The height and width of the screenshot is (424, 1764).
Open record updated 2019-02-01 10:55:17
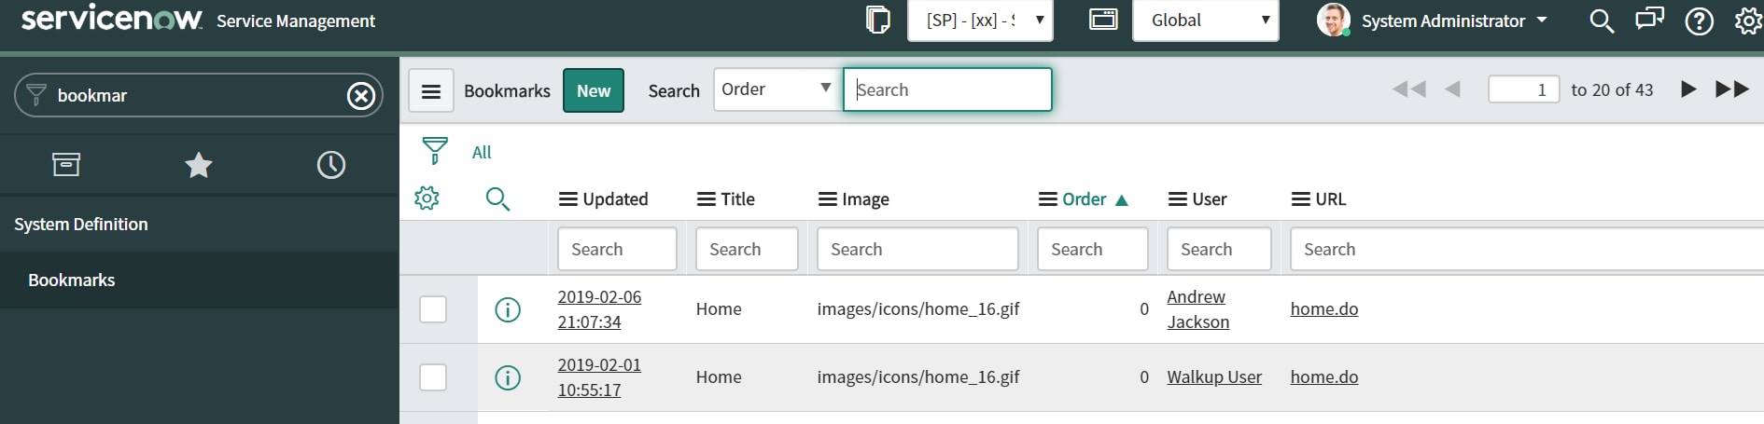coord(599,377)
